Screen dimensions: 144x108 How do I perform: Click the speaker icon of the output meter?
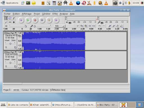[x=67, y=22]
